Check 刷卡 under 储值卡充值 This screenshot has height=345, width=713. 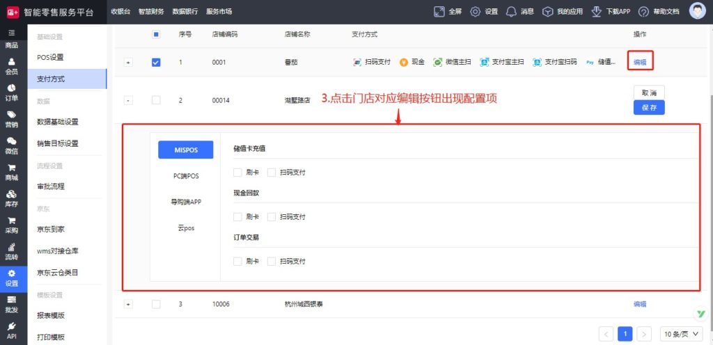(237, 172)
